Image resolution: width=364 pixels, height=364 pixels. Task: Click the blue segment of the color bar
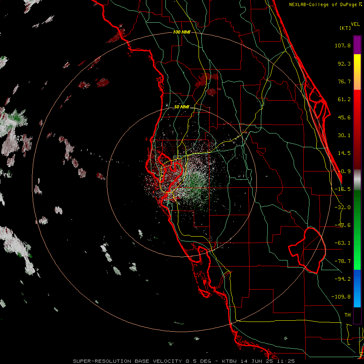tap(357, 288)
